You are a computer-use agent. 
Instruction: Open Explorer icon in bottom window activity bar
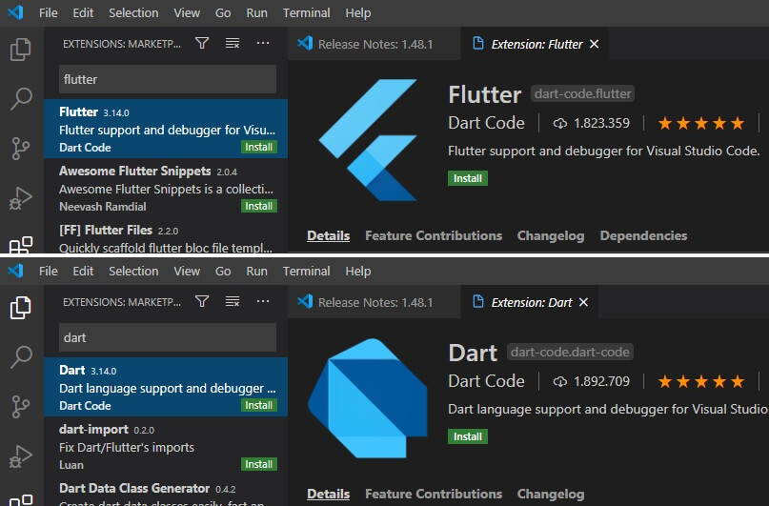click(x=21, y=308)
